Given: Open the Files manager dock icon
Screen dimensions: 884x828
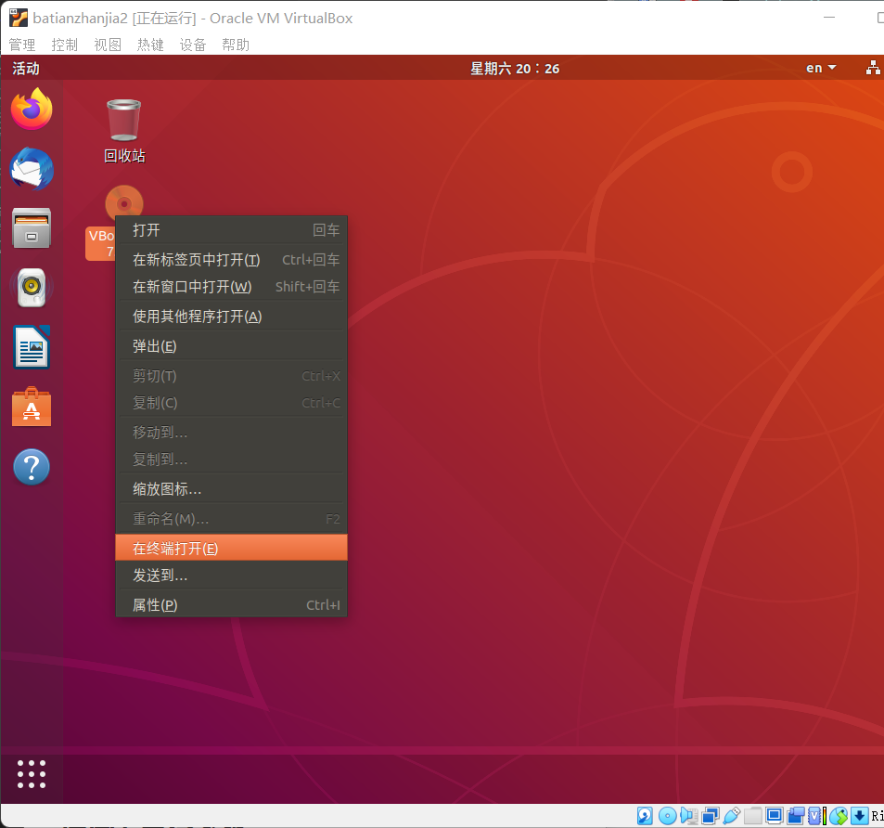Looking at the screenshot, I should (x=32, y=228).
